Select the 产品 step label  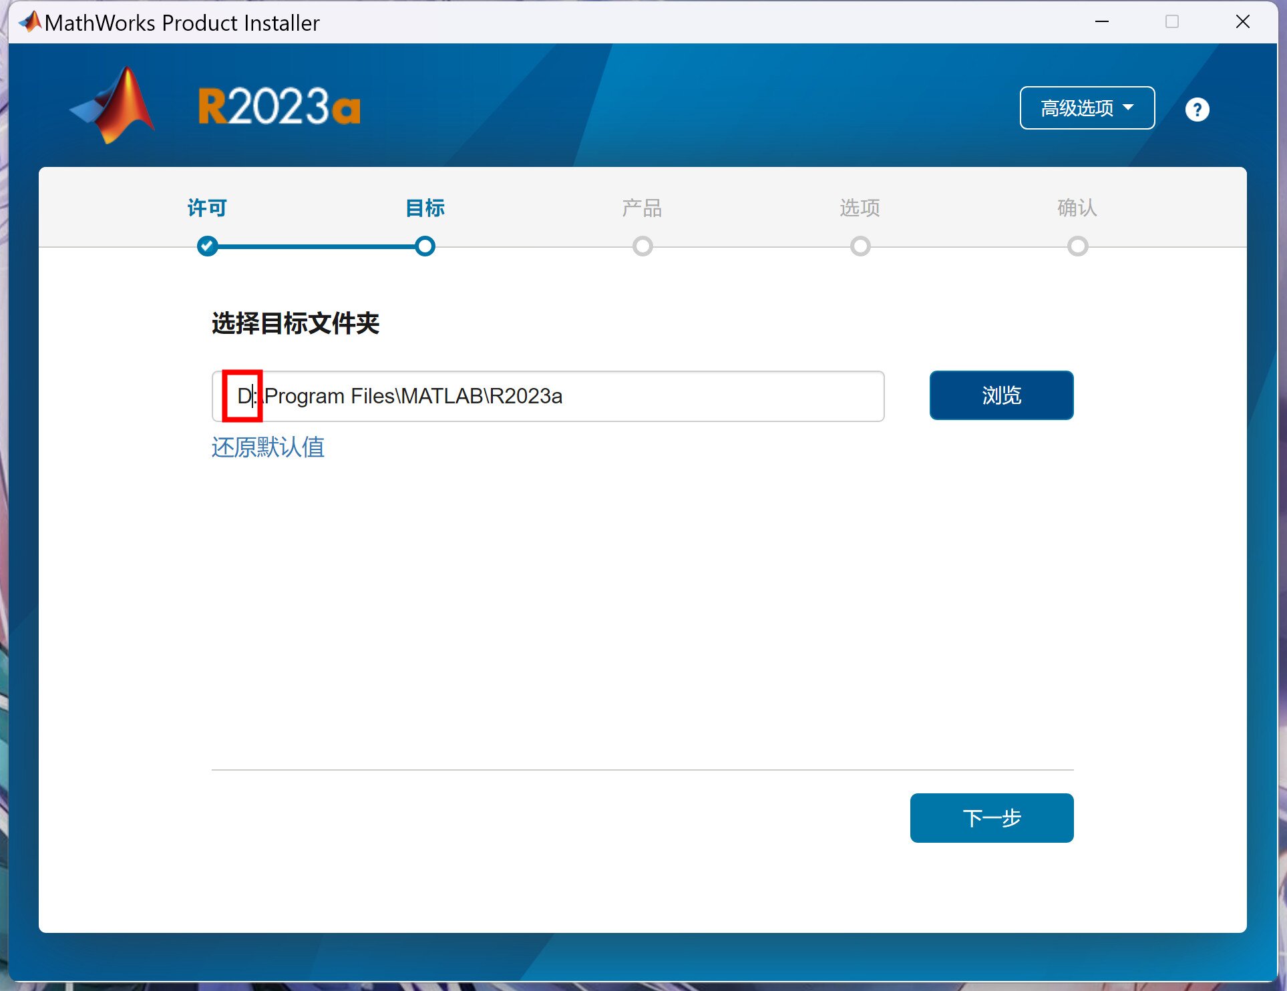tap(642, 208)
